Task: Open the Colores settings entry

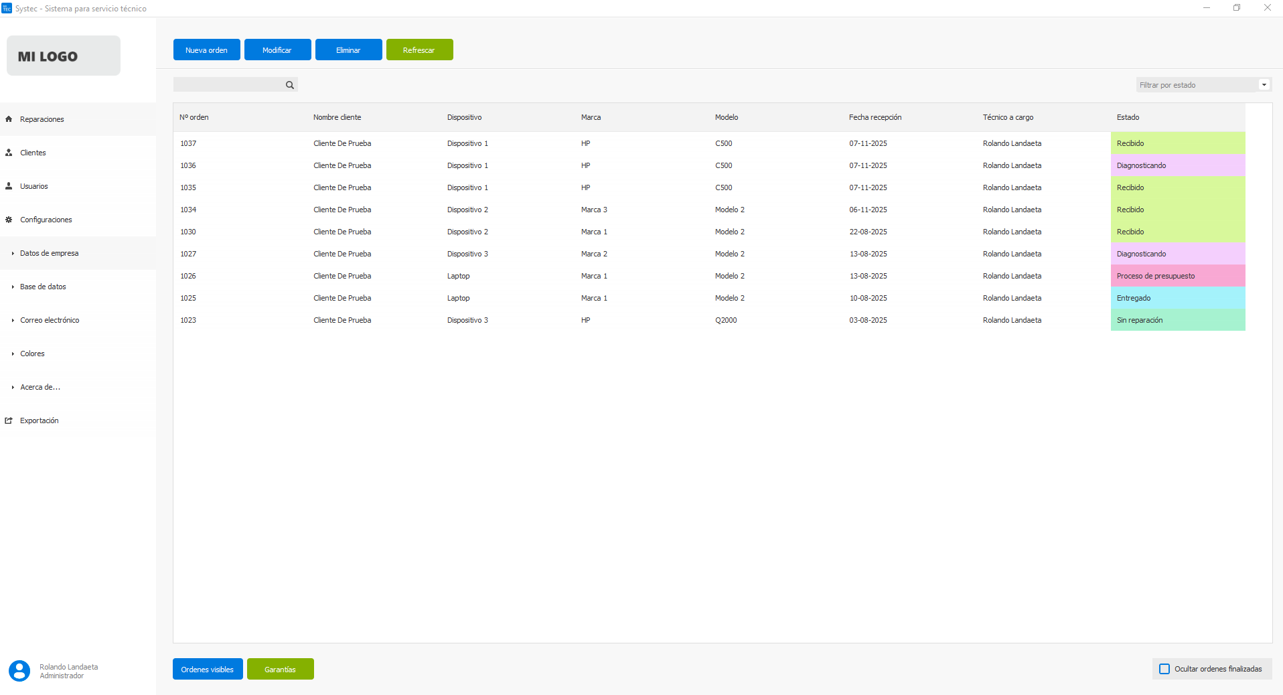Action: tap(32, 354)
